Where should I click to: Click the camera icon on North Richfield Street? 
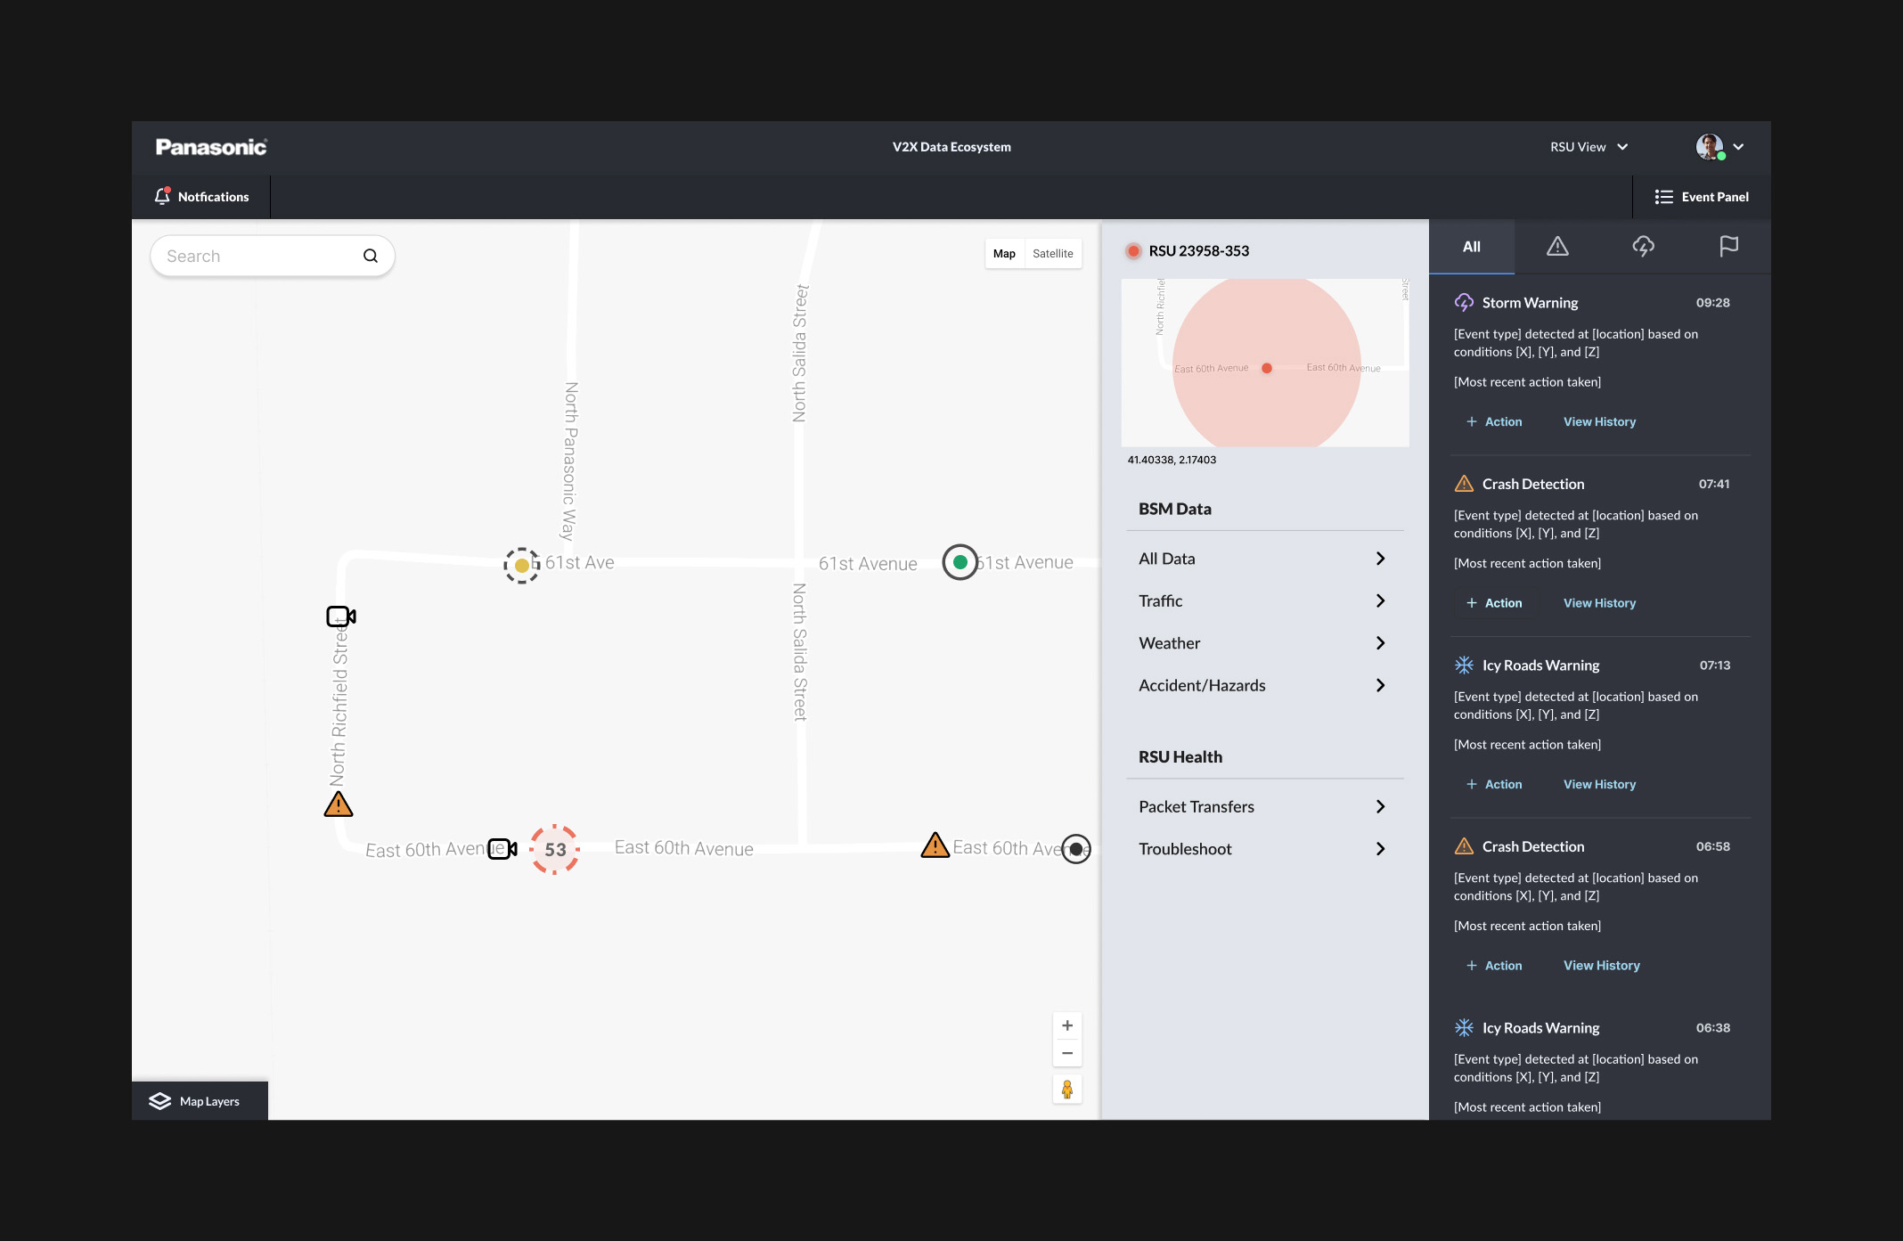[340, 616]
